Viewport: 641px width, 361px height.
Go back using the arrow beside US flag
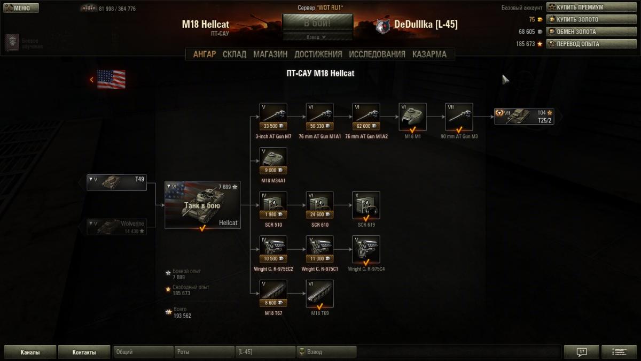pyautogui.click(x=91, y=80)
